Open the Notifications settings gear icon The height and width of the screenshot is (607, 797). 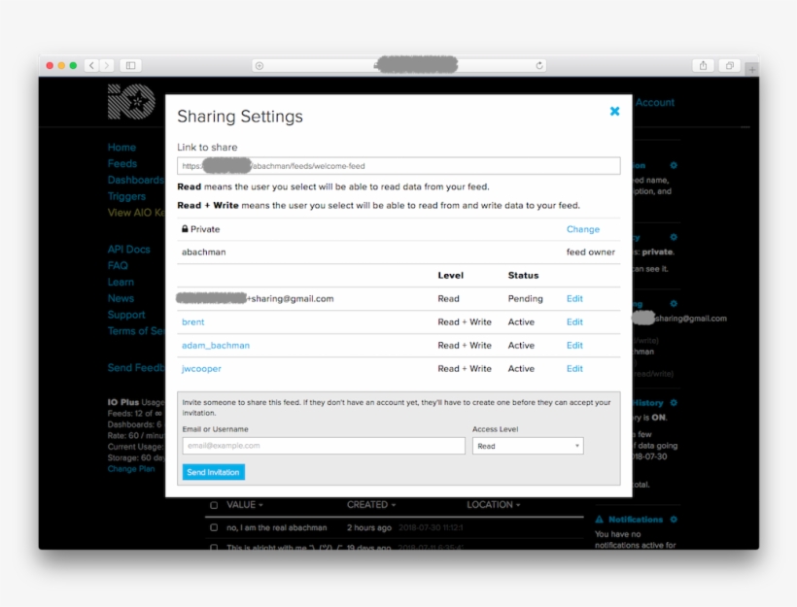(x=672, y=519)
